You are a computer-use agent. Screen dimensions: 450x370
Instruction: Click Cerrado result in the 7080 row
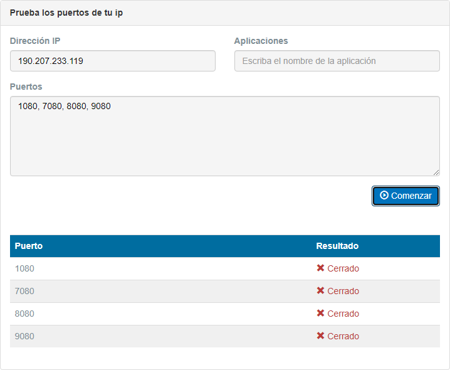(343, 291)
